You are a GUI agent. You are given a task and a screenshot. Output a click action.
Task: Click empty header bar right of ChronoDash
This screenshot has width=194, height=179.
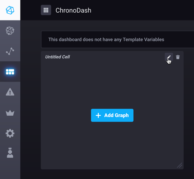[x=142, y=10]
